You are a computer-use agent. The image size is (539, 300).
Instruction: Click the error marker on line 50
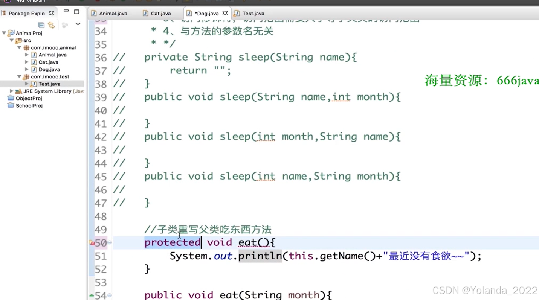tap(92, 243)
